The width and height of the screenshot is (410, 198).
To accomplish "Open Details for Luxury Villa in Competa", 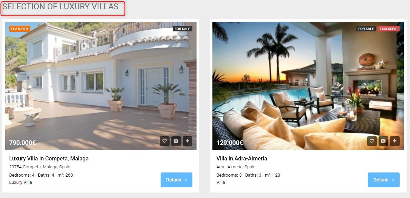I will tap(177, 180).
